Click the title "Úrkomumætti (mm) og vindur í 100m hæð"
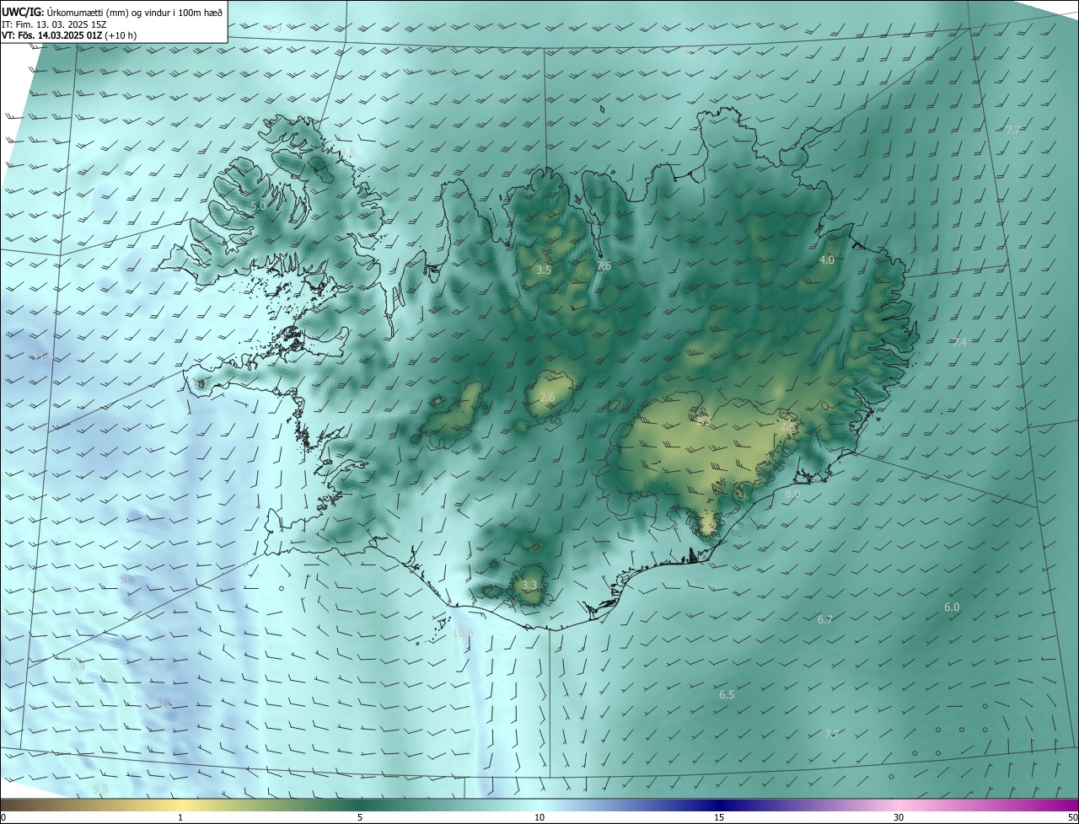 pos(135,12)
